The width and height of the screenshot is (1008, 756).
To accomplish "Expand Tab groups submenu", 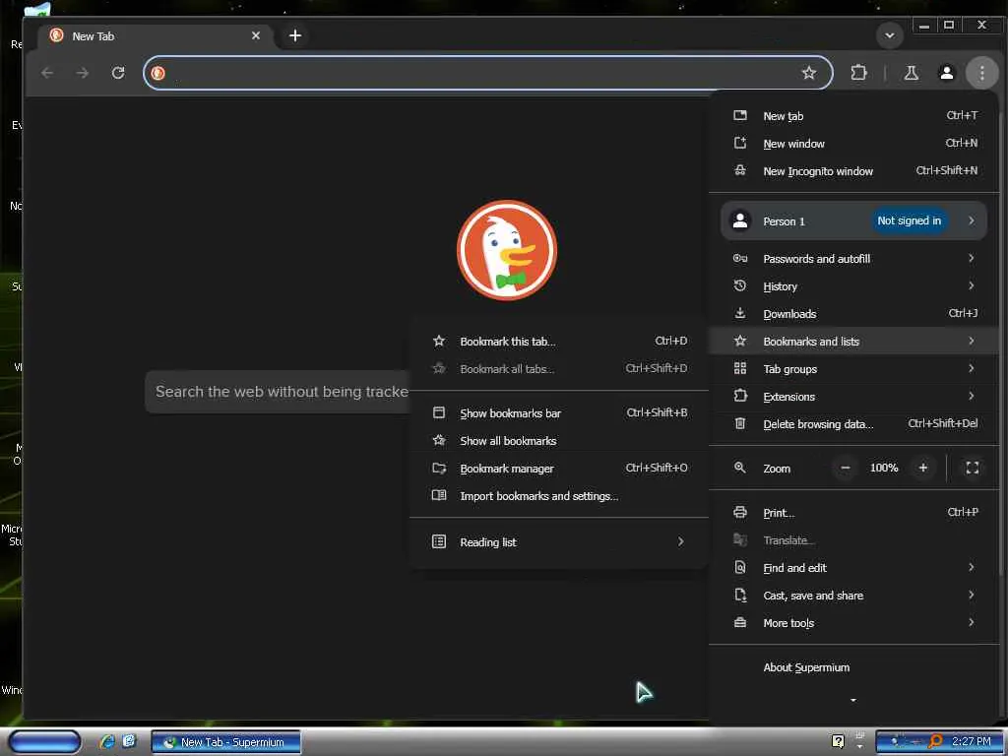I will [854, 369].
